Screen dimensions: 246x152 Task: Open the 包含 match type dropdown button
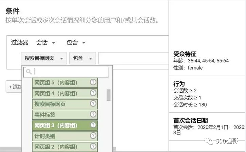(83, 58)
